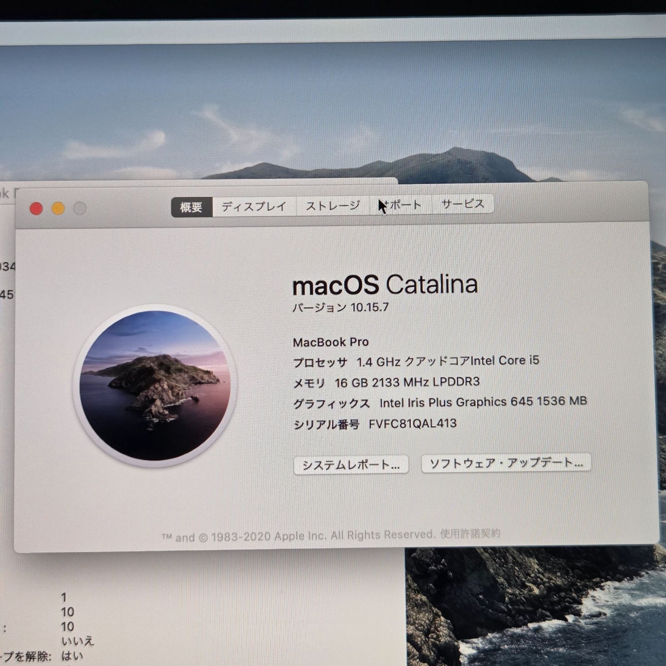The height and width of the screenshot is (666, 666).
Task: Click はい value in background report window
Action: click(72, 656)
